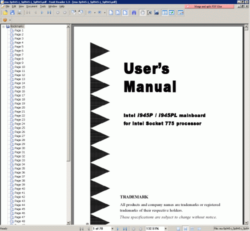Image resolution: width=250 pixels, height=231 pixels.
Task: Click document scrollbar up arrow
Action: pos(246,26)
